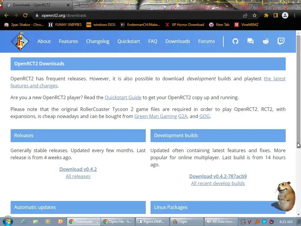Click the magnifier icon in the system tray
This screenshot has height=226, width=301.
[257, 222]
